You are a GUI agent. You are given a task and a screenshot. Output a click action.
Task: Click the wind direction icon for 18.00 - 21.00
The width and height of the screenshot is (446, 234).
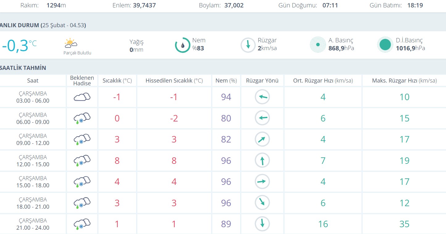pos(262,203)
